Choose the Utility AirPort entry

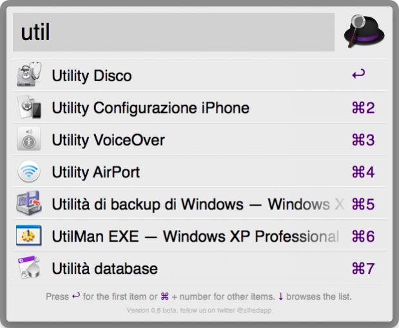tap(200, 172)
